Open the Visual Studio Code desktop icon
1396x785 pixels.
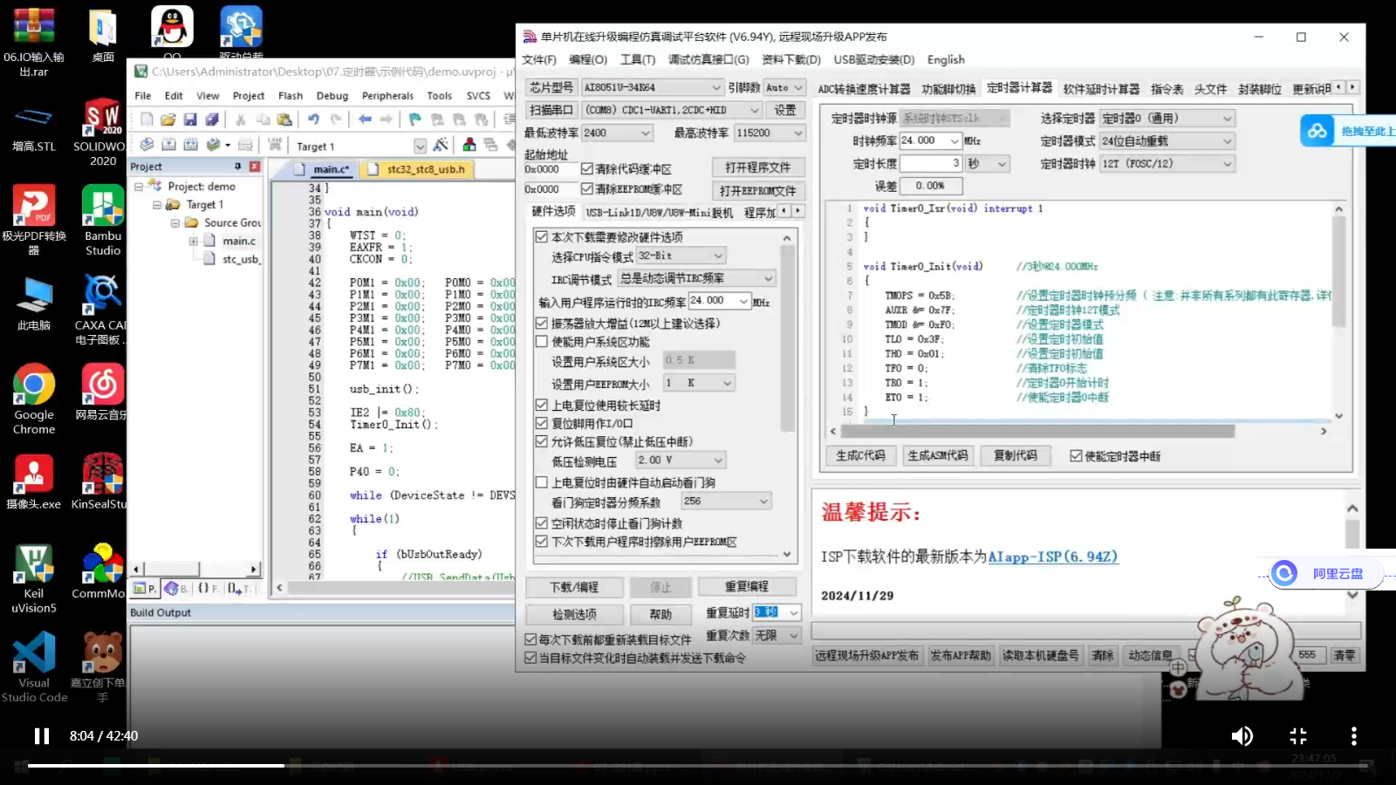(34, 667)
